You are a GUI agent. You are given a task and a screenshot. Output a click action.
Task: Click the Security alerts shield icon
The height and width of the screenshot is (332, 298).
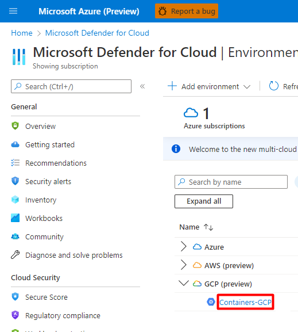(16, 181)
